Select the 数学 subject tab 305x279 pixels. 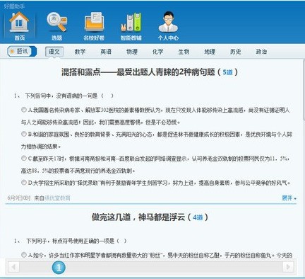click(x=80, y=52)
